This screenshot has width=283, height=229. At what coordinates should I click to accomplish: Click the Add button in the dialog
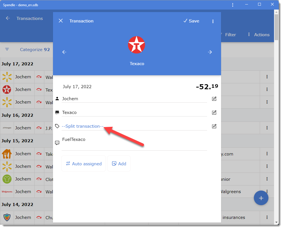pyautogui.click(x=119, y=164)
